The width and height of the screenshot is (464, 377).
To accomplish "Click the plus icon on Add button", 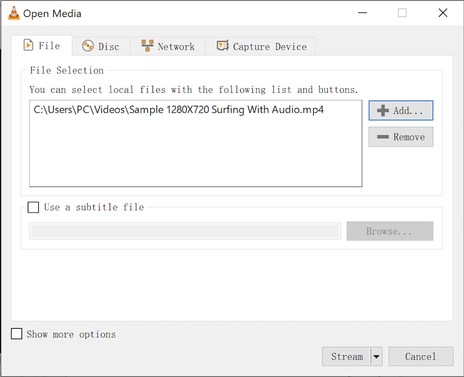I will (x=383, y=110).
